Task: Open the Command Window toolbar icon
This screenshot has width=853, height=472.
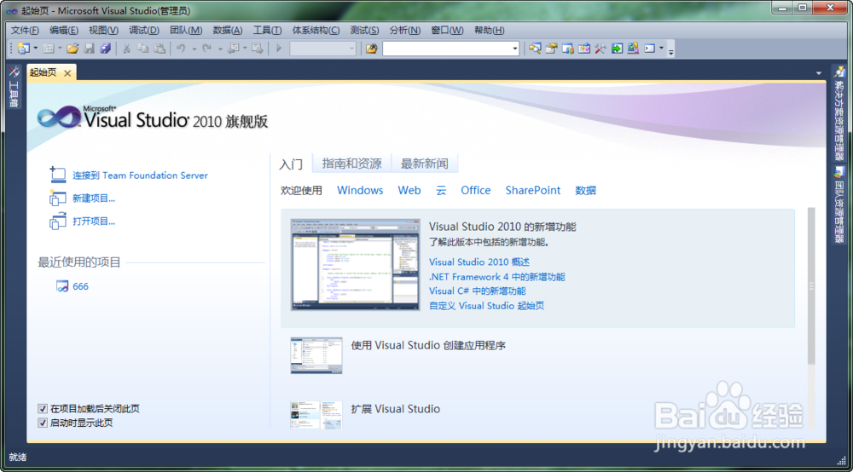Action: point(649,49)
